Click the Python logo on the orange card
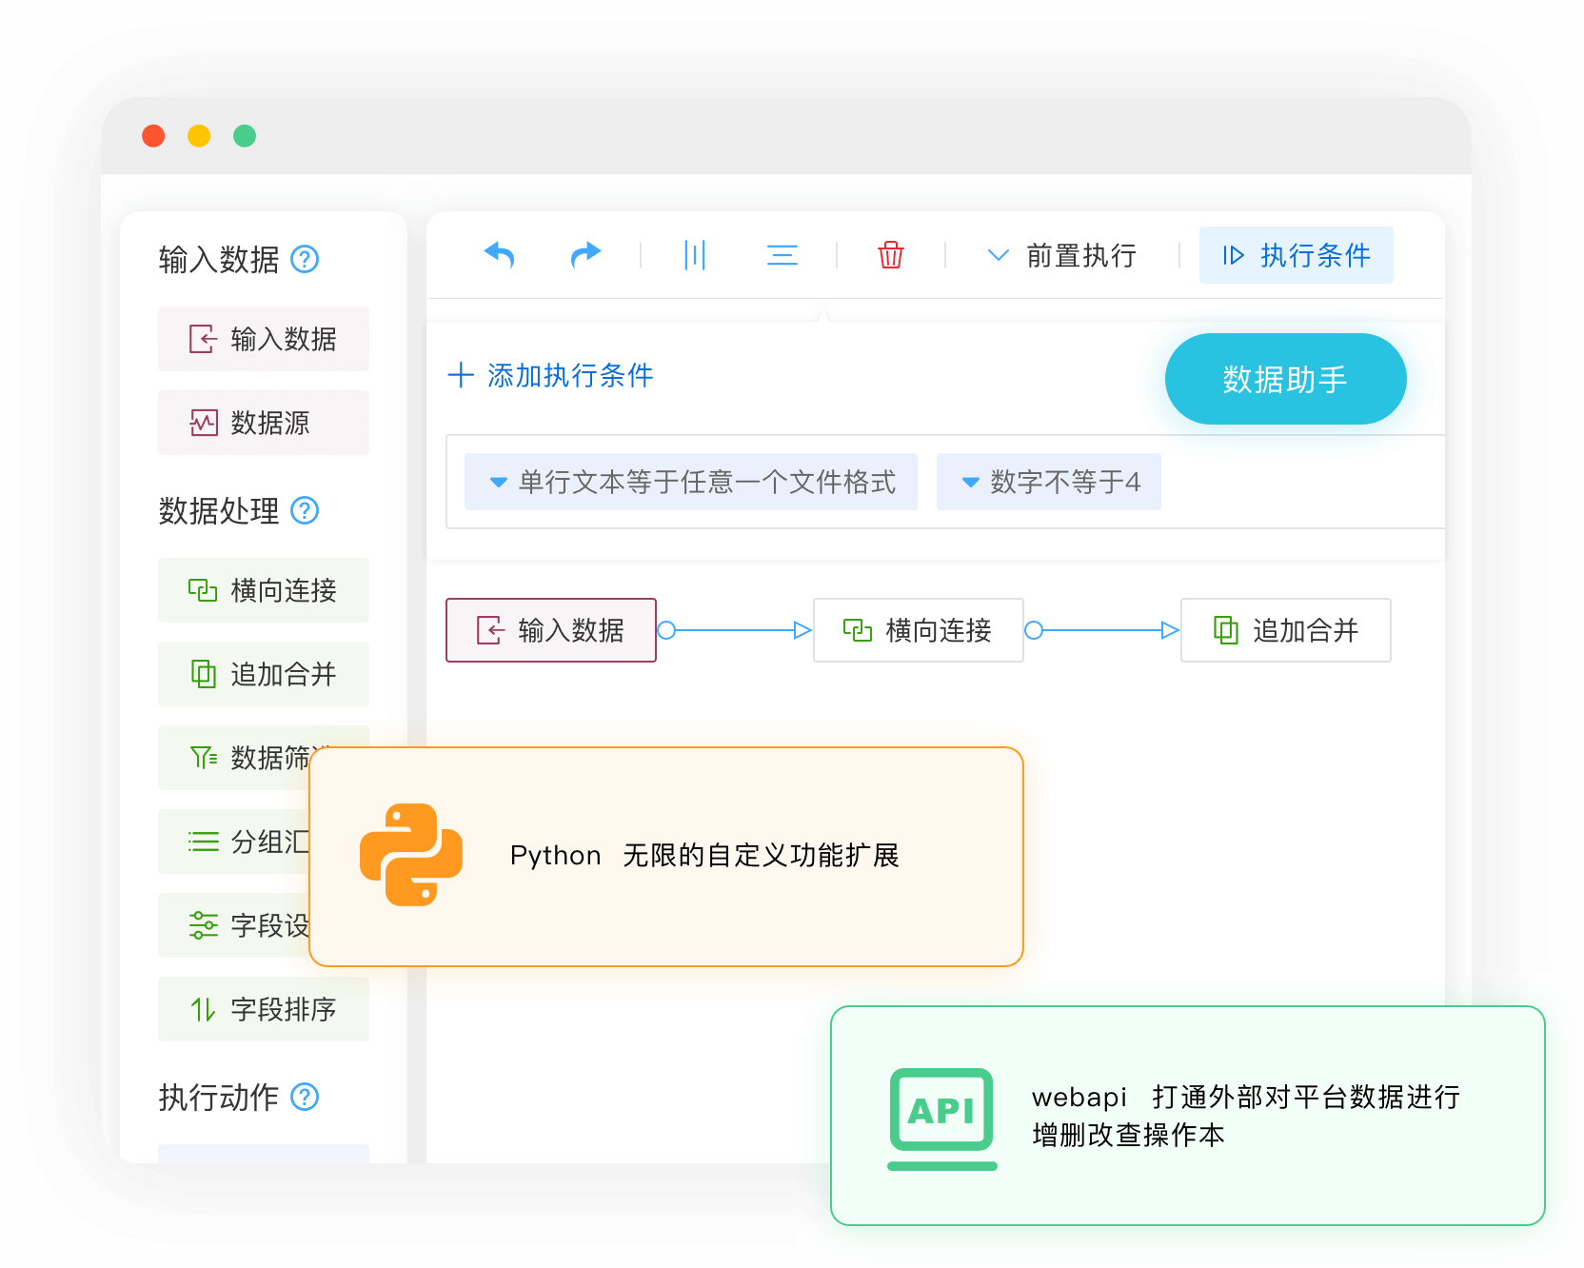 click(x=410, y=855)
